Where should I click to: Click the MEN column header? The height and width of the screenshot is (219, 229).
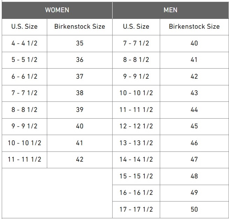click(170, 9)
